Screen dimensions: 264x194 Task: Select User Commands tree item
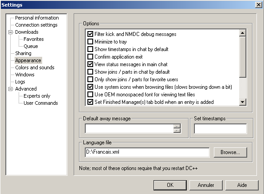(x=40, y=103)
